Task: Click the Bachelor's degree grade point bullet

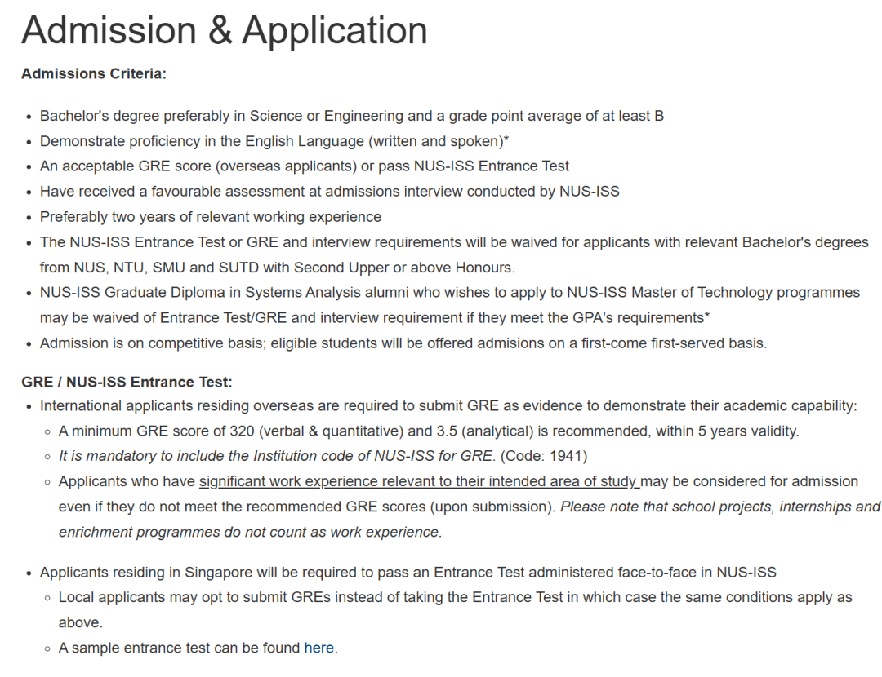Action: [351, 116]
